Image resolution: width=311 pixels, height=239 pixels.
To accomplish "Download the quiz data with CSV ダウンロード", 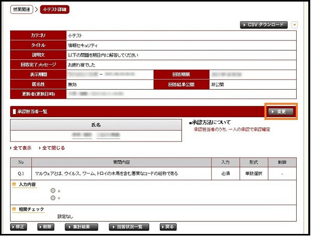I will (264, 25).
